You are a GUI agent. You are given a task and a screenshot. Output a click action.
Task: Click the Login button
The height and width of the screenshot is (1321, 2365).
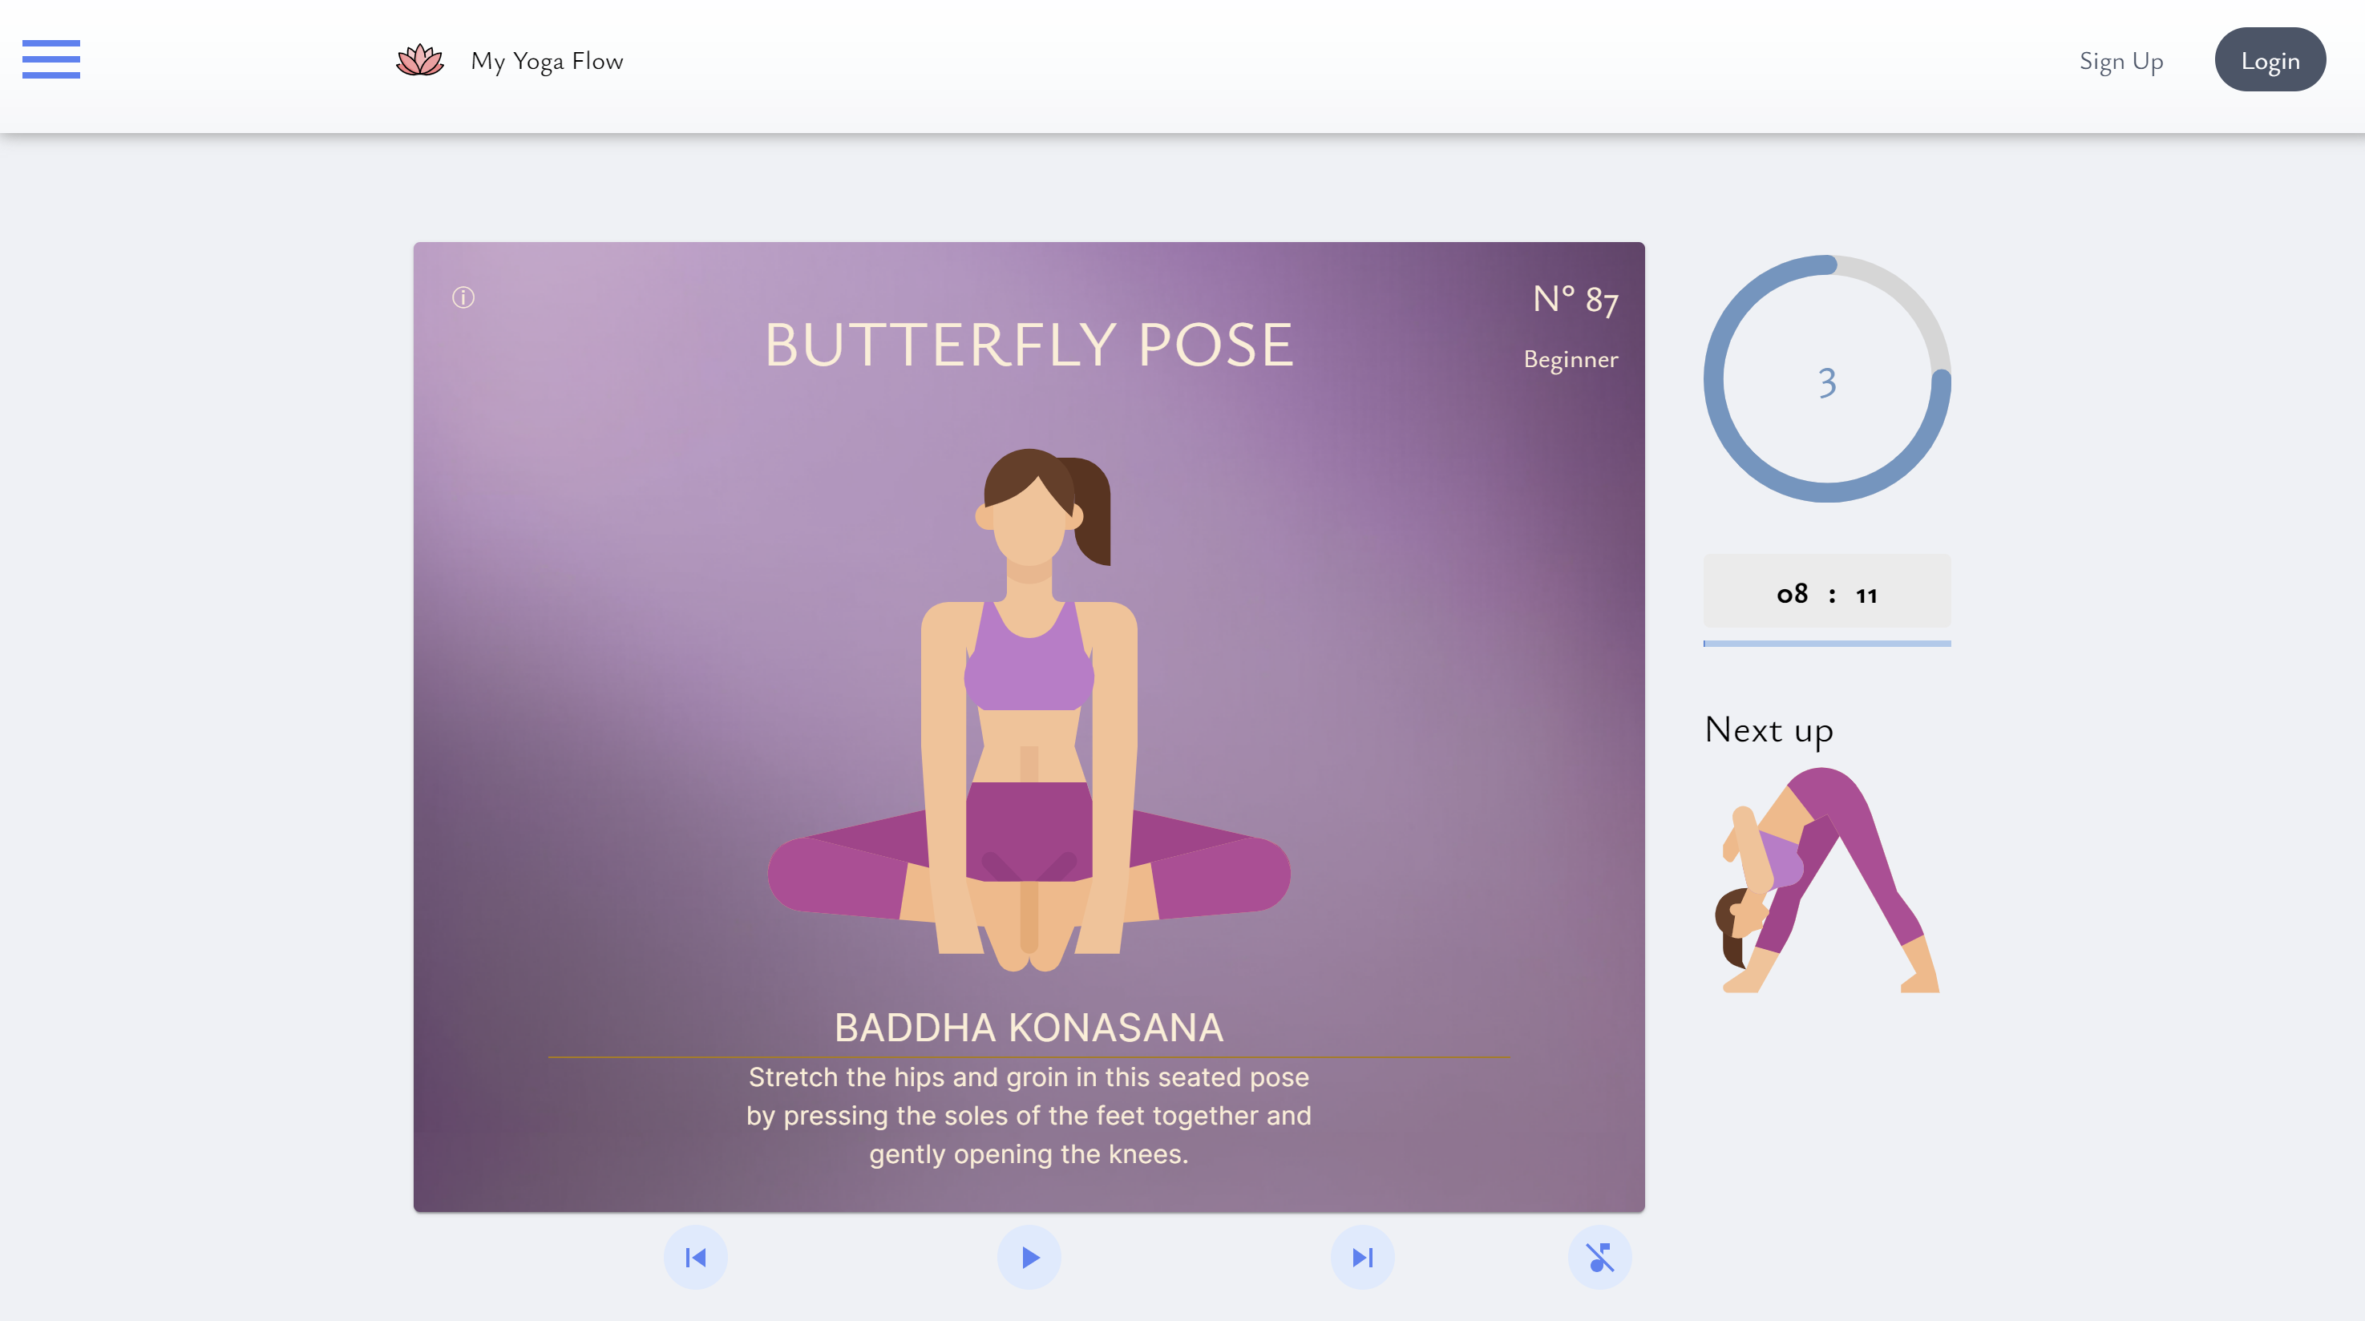2270,59
